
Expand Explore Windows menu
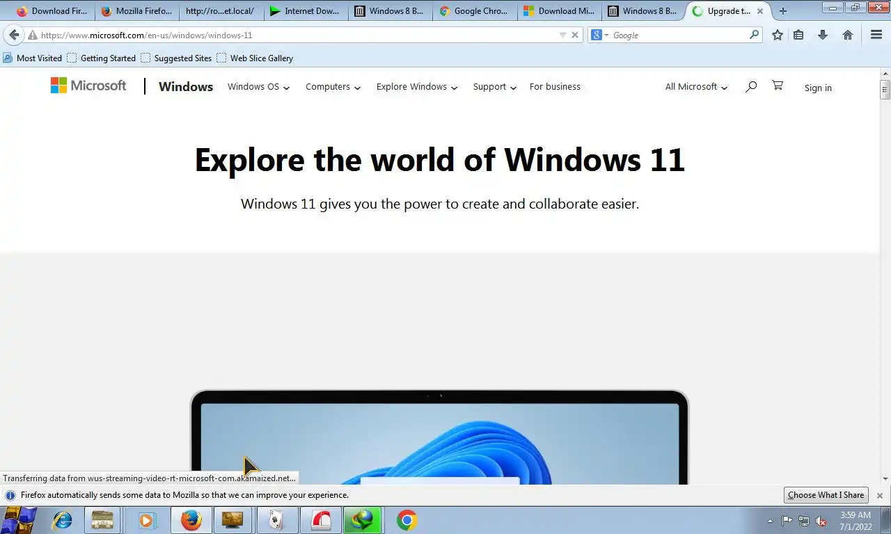416,87
